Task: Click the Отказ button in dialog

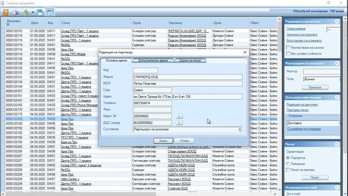Action: pos(184,140)
